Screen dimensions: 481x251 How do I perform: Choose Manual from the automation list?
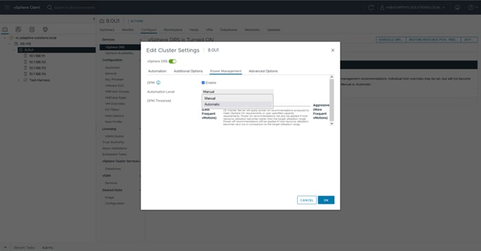(237, 98)
